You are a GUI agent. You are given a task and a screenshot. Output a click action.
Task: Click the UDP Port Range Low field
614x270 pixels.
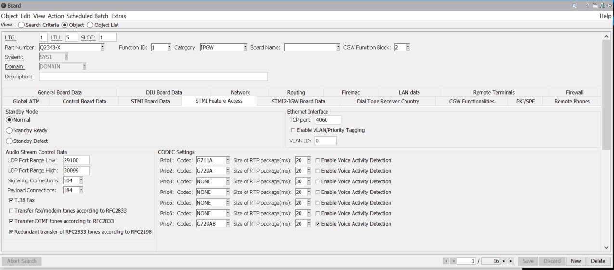(x=76, y=160)
